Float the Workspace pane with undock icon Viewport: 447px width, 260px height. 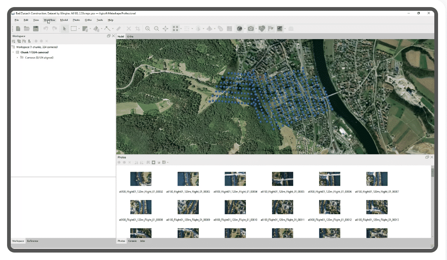click(109, 36)
